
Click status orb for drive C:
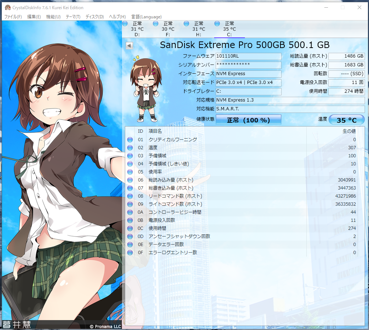click(217, 23)
